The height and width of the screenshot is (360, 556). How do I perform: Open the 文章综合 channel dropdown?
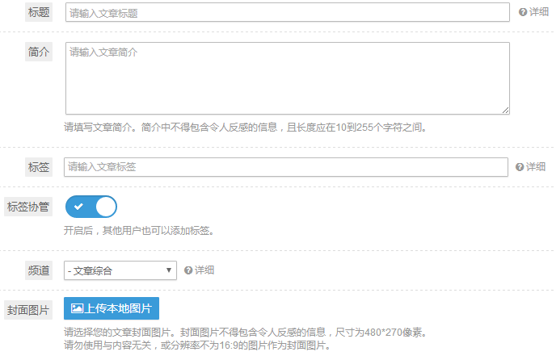tap(120, 270)
